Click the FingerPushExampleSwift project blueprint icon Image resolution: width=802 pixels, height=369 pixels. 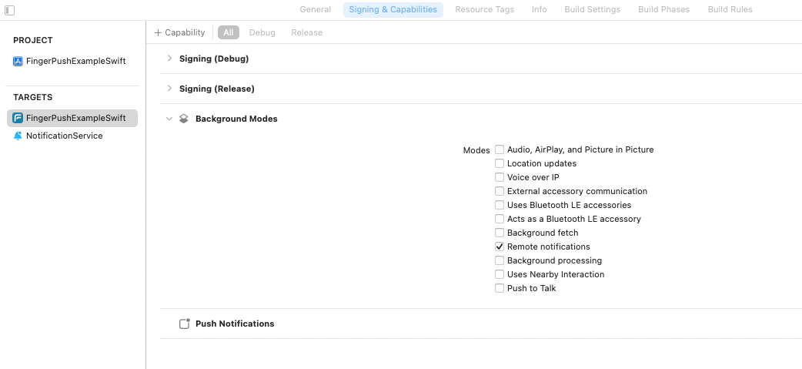coord(18,62)
